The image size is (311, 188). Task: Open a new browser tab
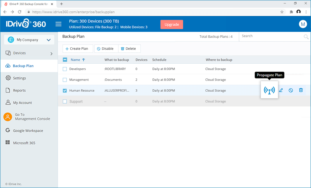(x=61, y=4)
